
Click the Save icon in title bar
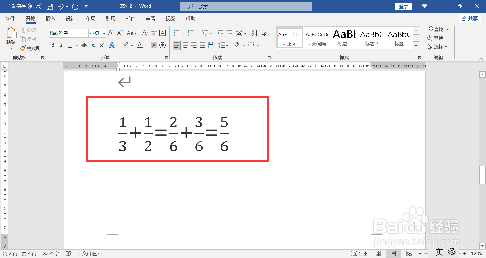tap(50, 7)
